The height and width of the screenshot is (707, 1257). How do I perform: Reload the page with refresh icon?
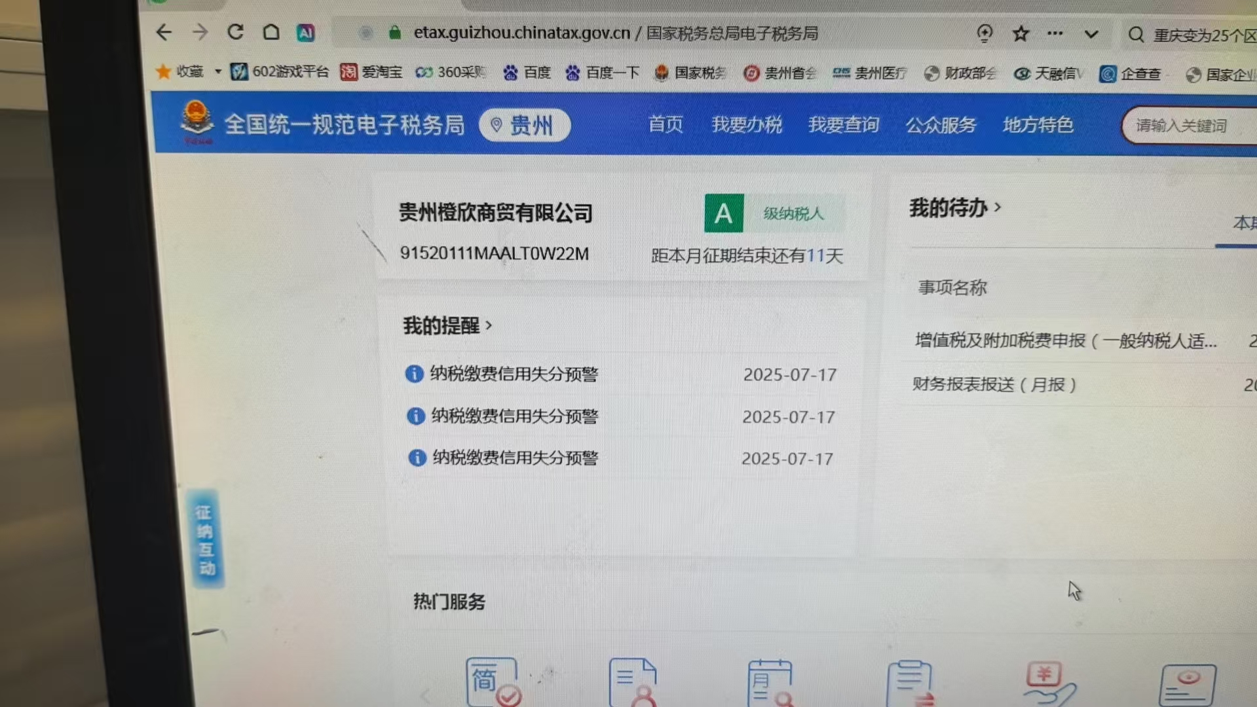point(235,32)
